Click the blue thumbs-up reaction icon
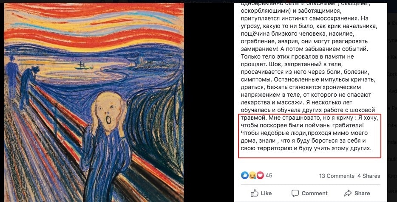The width and height of the screenshot is (397, 202). click(244, 175)
